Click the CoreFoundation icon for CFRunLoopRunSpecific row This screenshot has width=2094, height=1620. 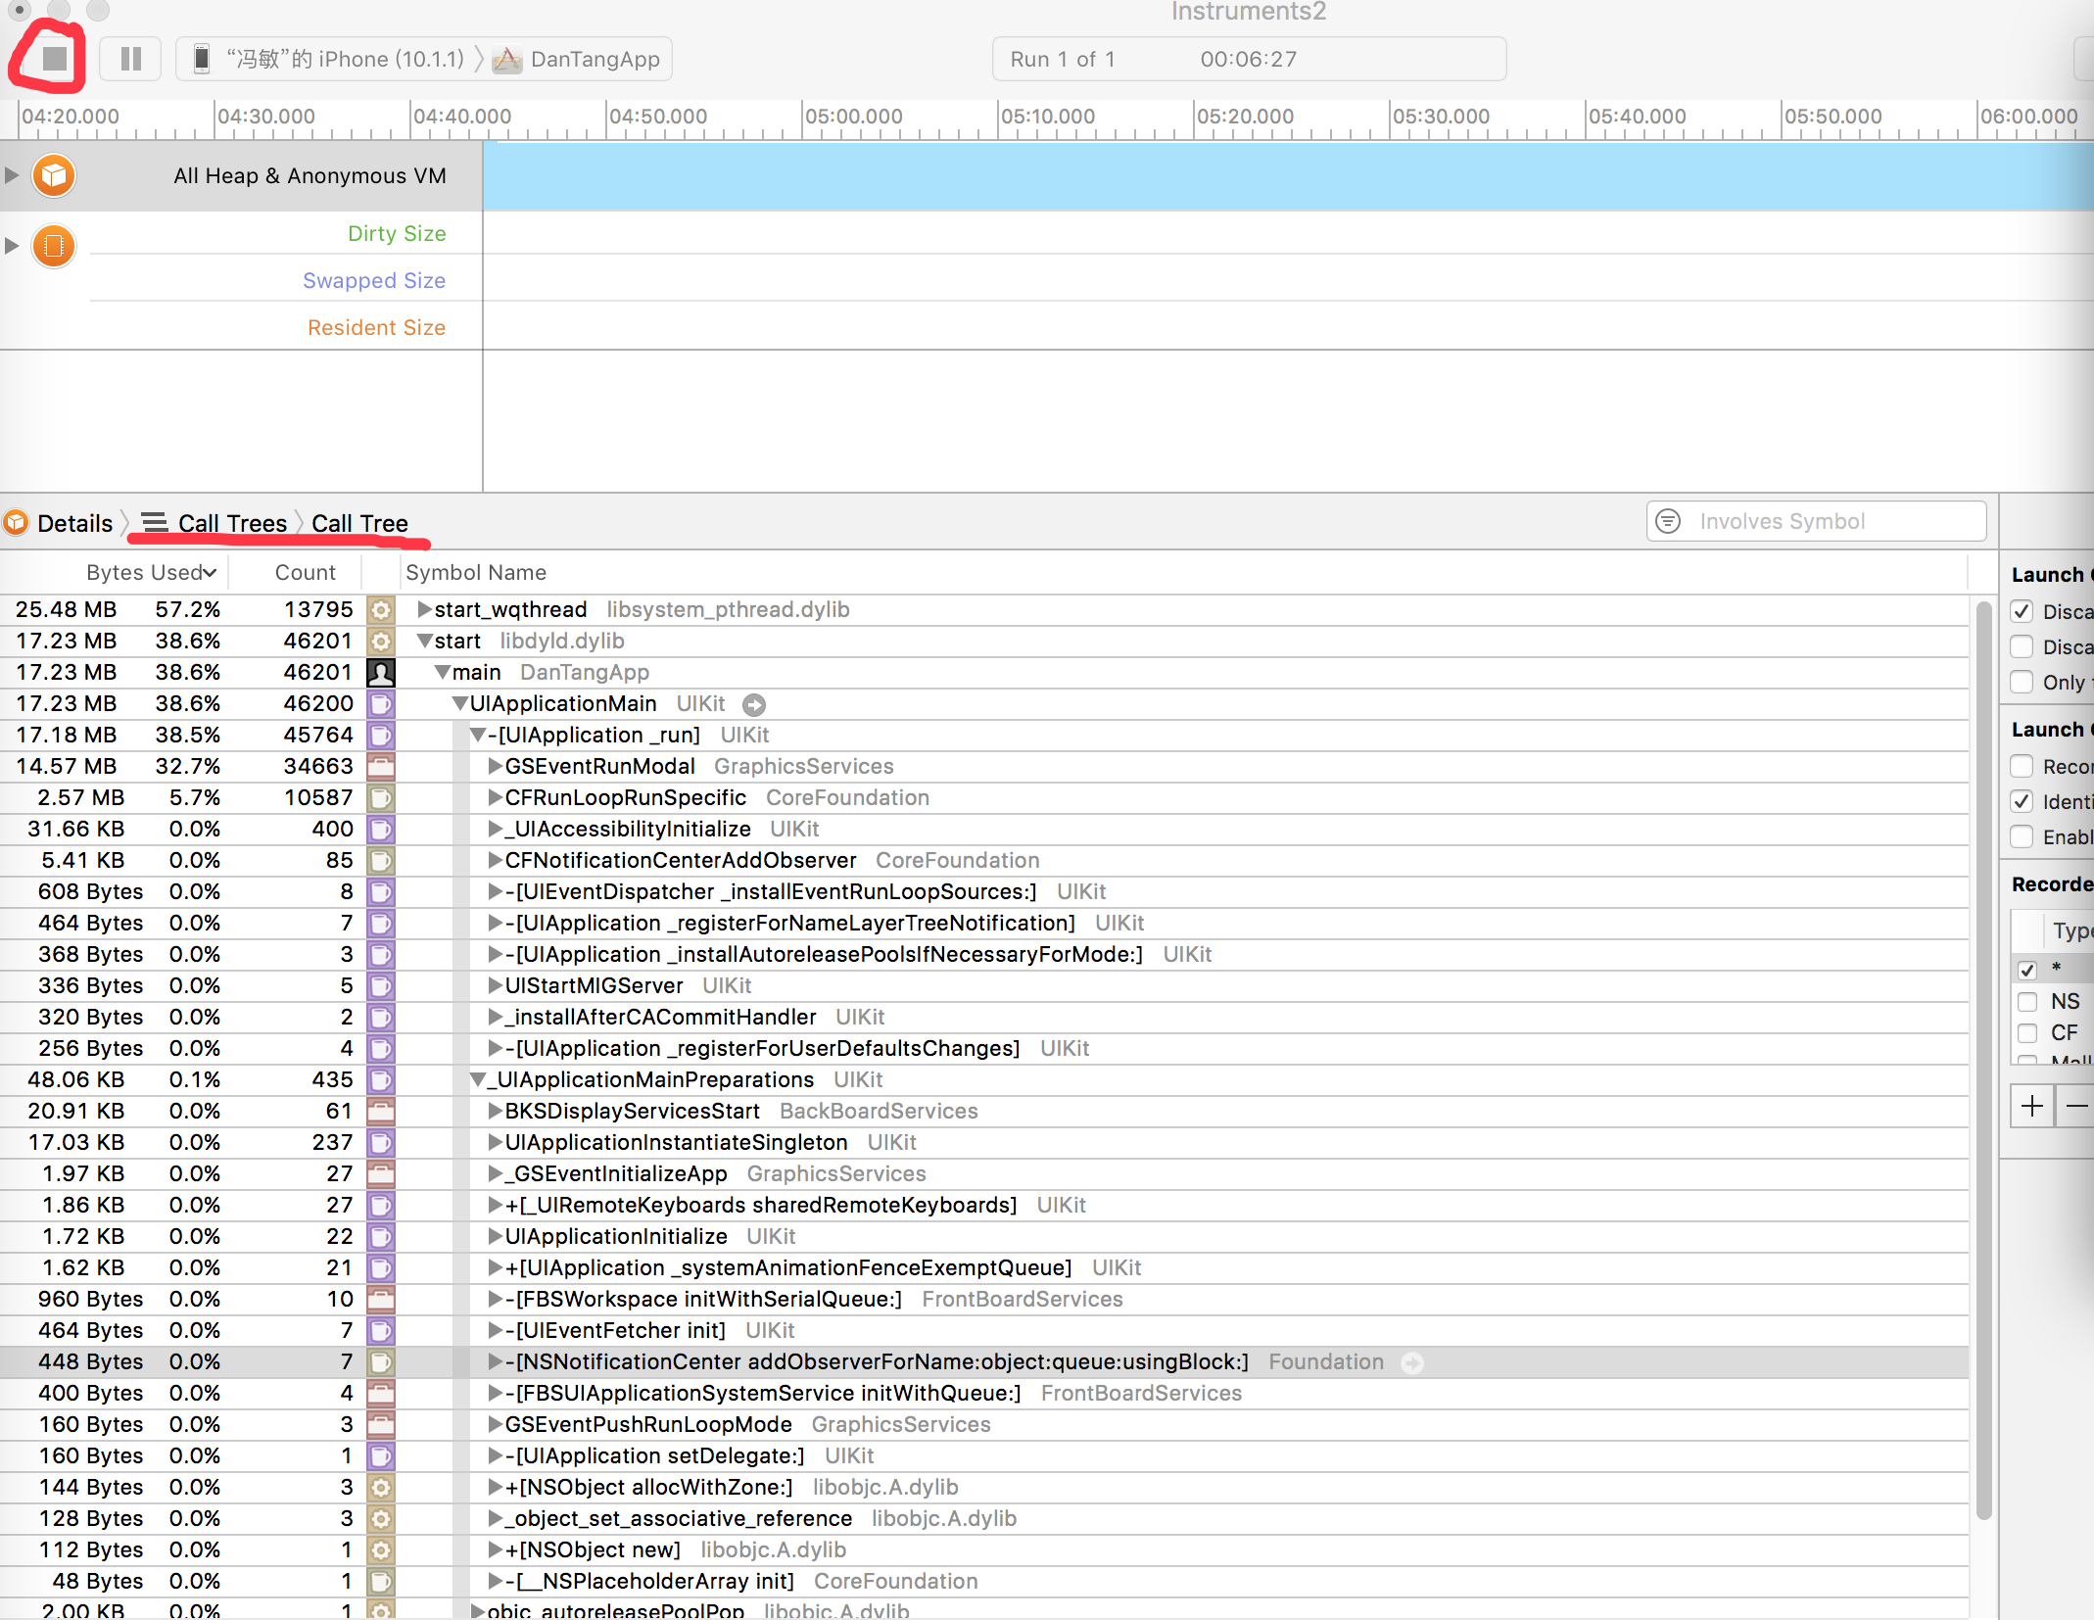(x=381, y=797)
